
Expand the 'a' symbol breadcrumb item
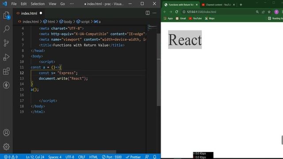tap(97, 22)
